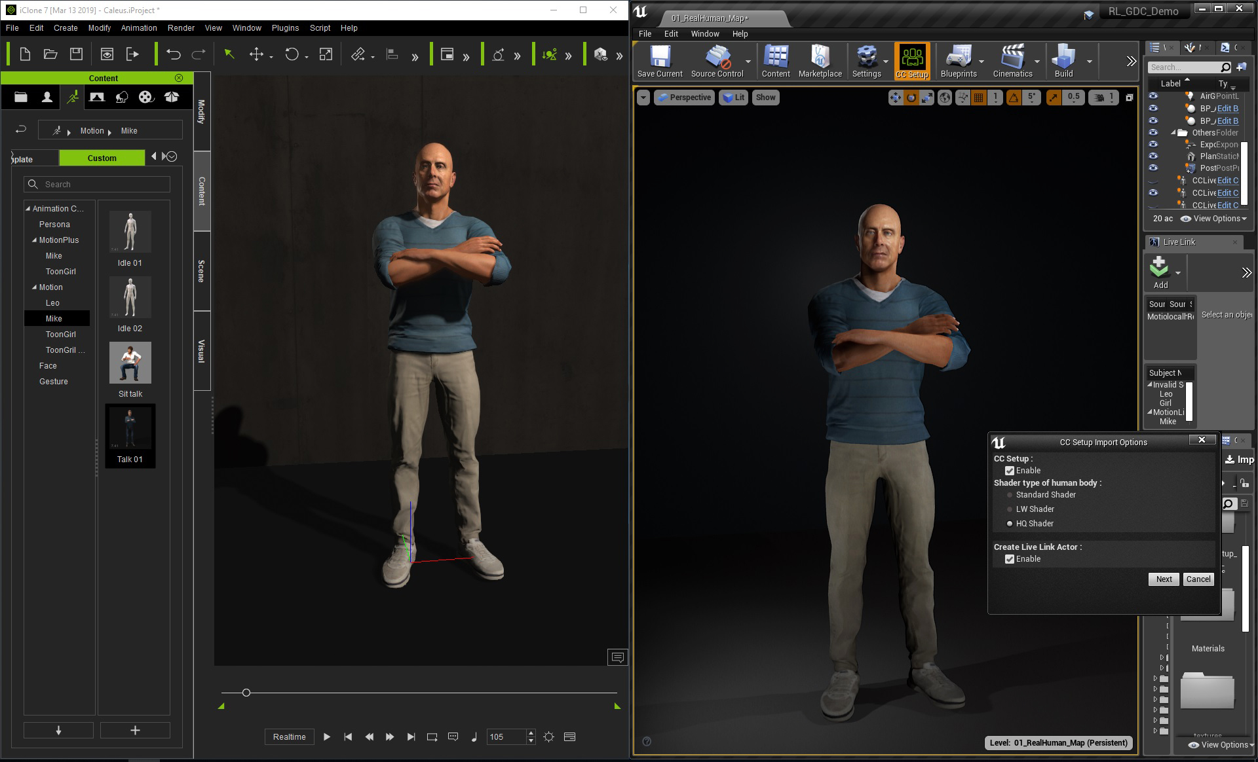This screenshot has height=762, width=1258.
Task: Uncheck the CC Setup Enable checkbox
Action: pyautogui.click(x=1010, y=471)
